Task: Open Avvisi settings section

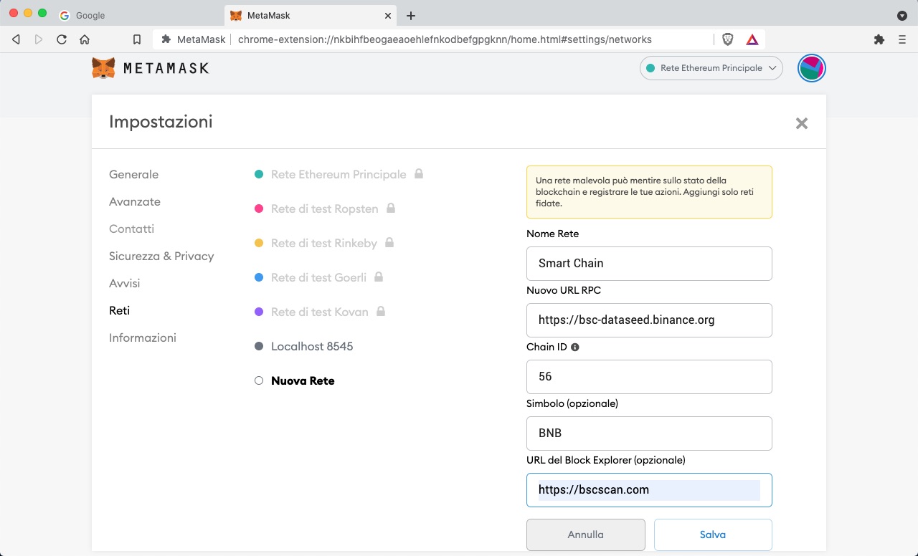Action: pyautogui.click(x=124, y=283)
